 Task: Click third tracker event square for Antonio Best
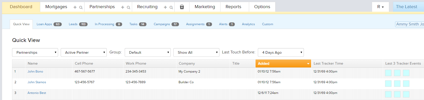point(406,94)
